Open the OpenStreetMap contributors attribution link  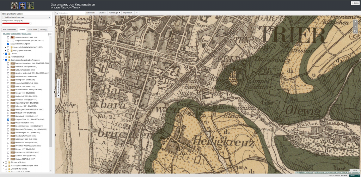(304, 172)
